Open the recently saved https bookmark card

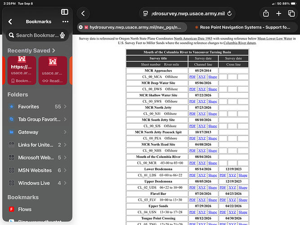click(x=22, y=70)
